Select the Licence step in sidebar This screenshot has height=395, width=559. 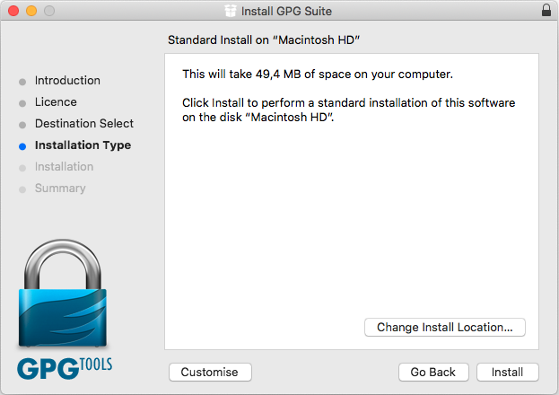(56, 102)
